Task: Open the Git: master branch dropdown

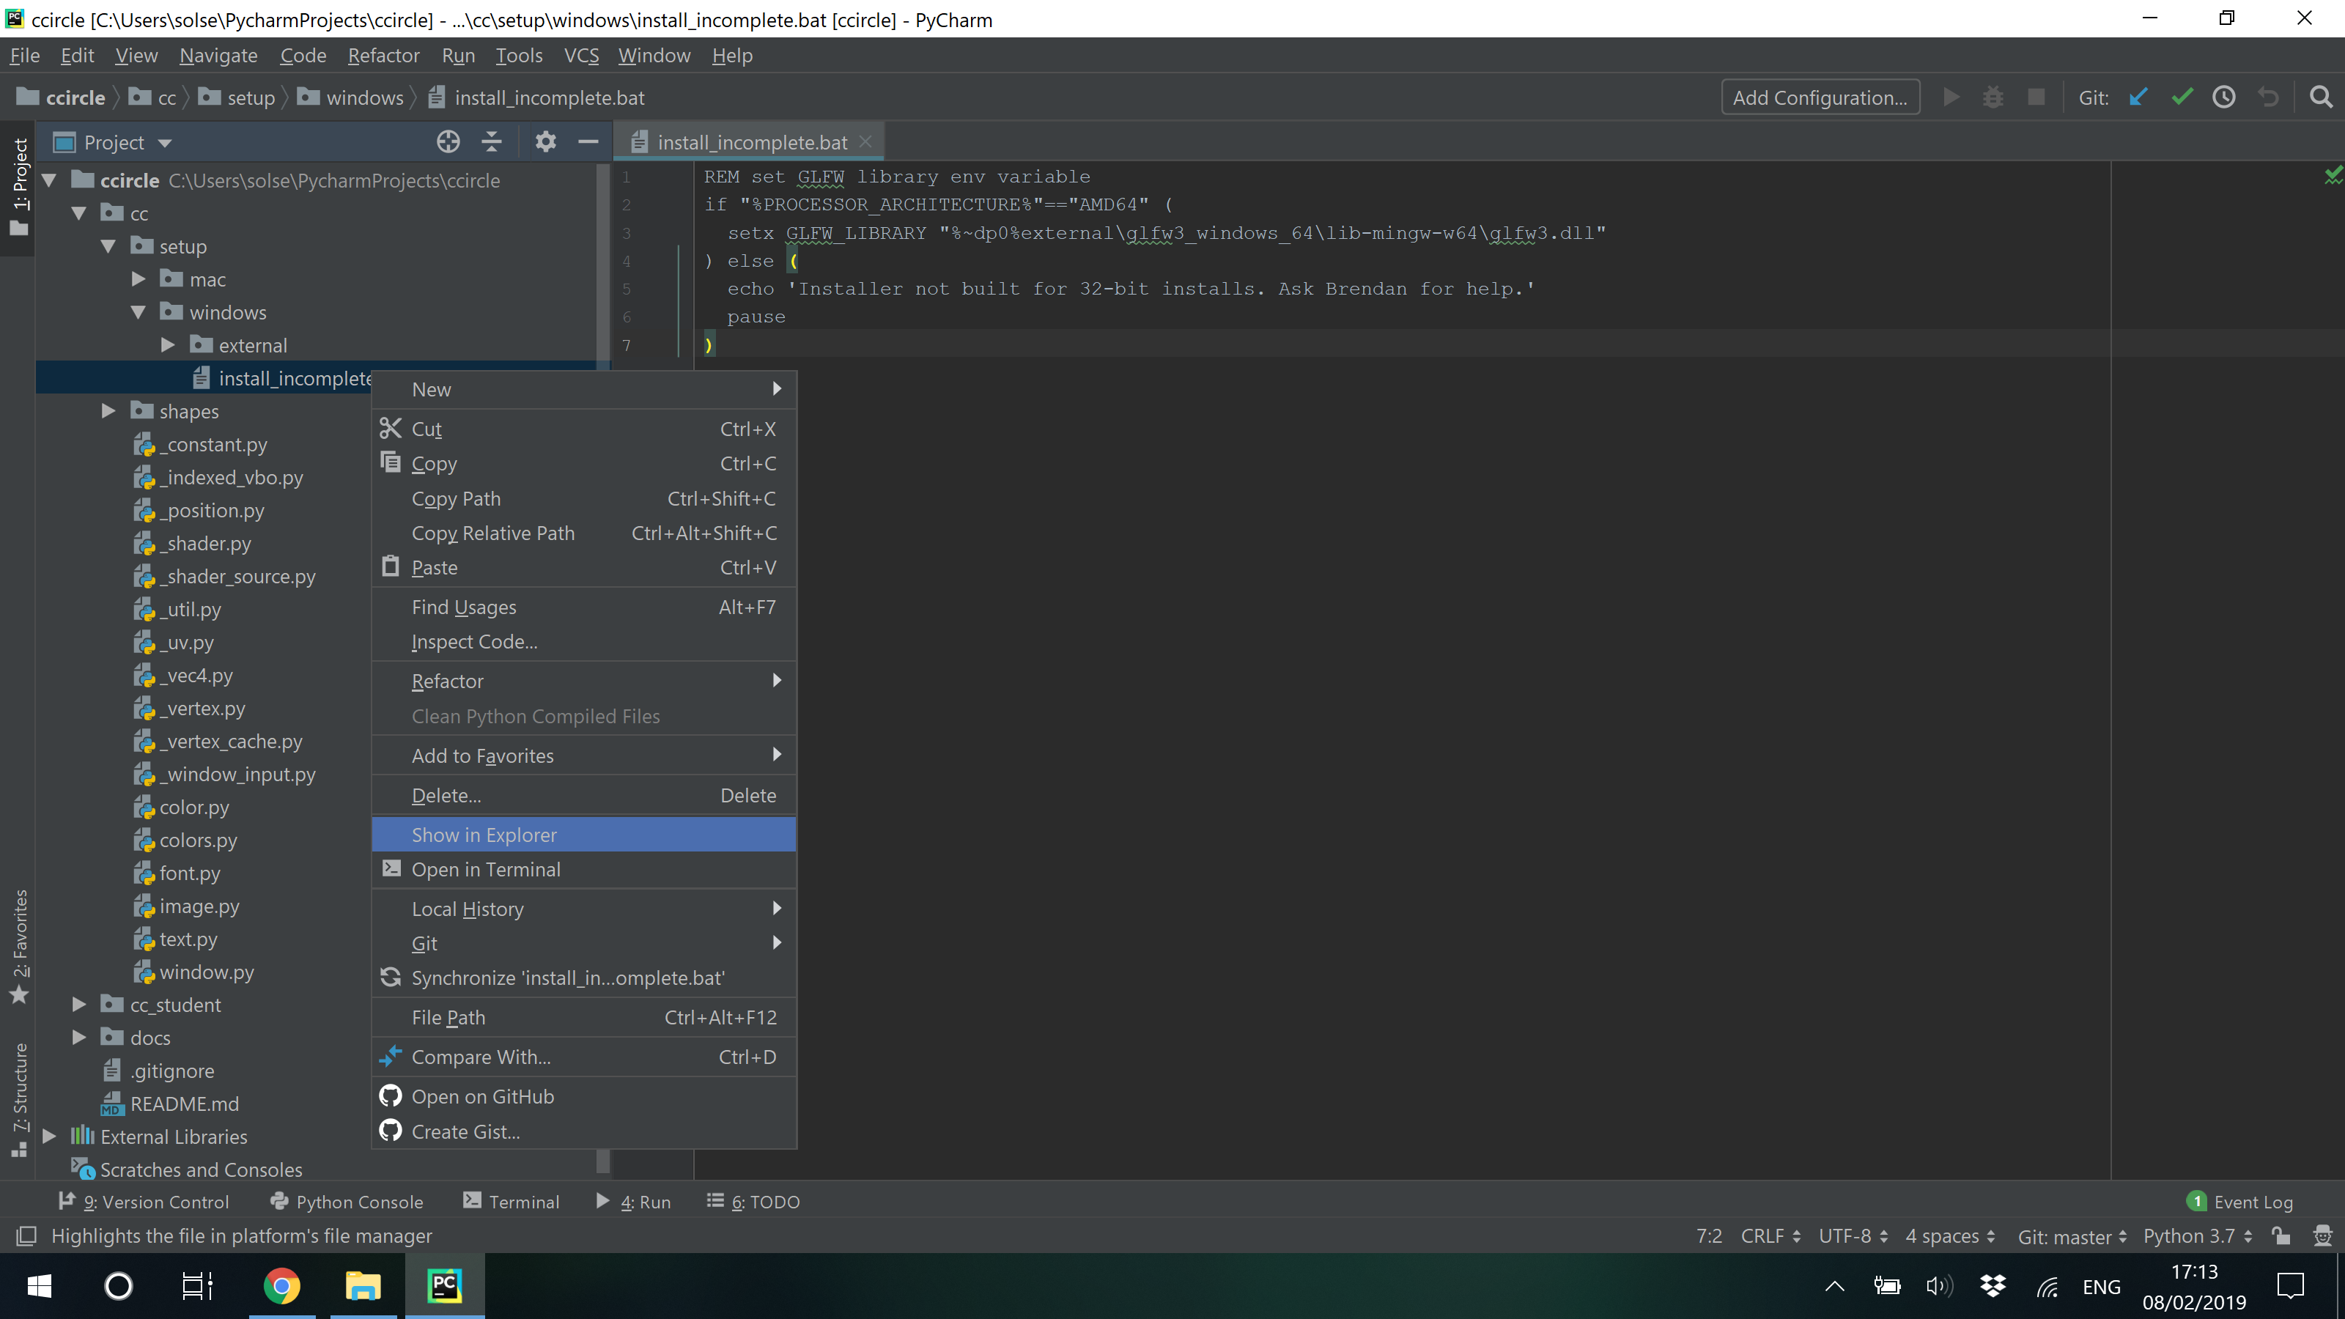Action: [2072, 1235]
